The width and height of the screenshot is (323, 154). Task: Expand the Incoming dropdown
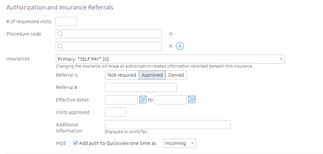[180, 143]
